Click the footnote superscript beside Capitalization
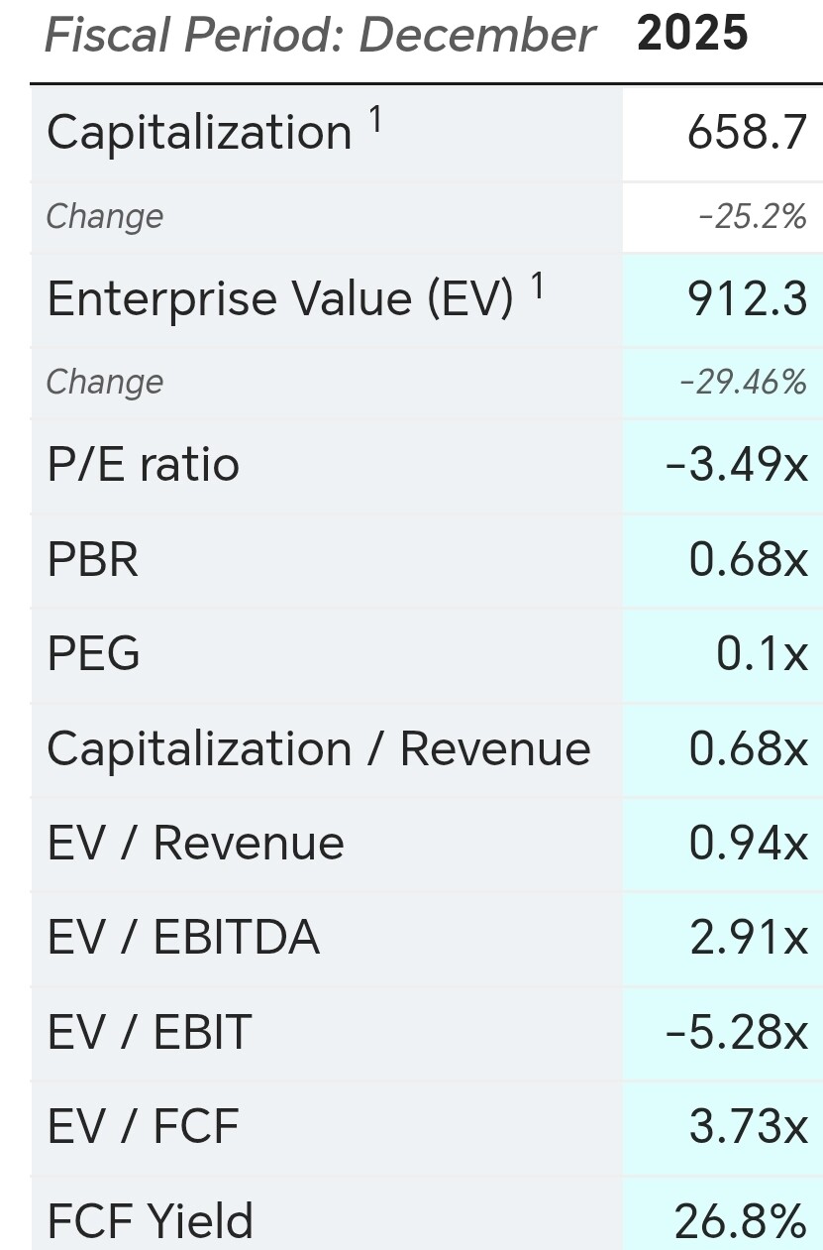 pos(375,120)
